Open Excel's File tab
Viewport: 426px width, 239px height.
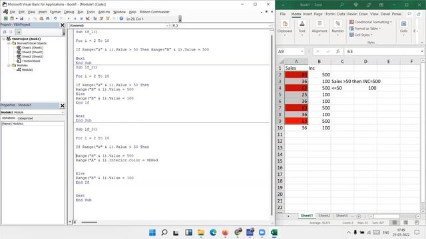(x=282, y=14)
